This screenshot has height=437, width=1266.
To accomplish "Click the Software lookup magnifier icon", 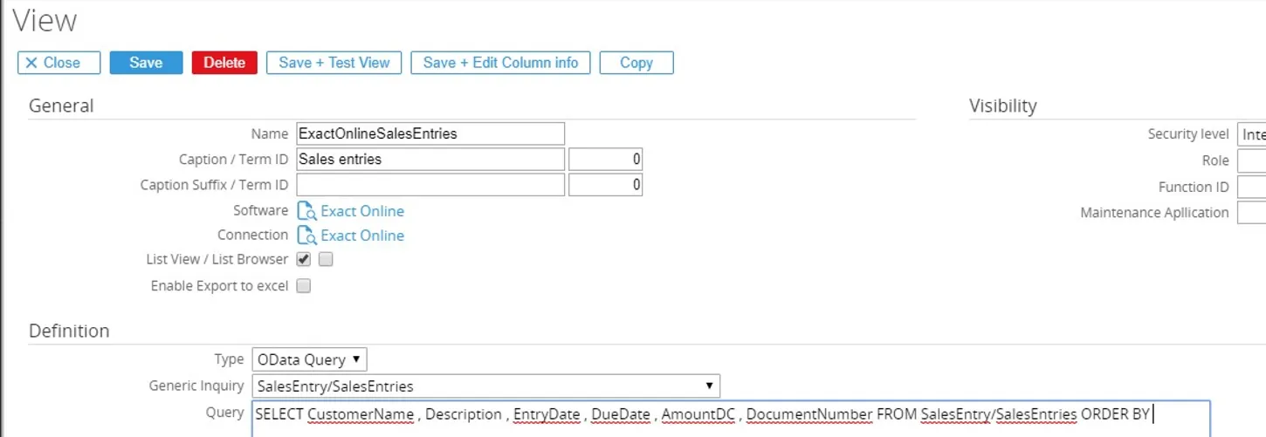I will click(x=306, y=211).
